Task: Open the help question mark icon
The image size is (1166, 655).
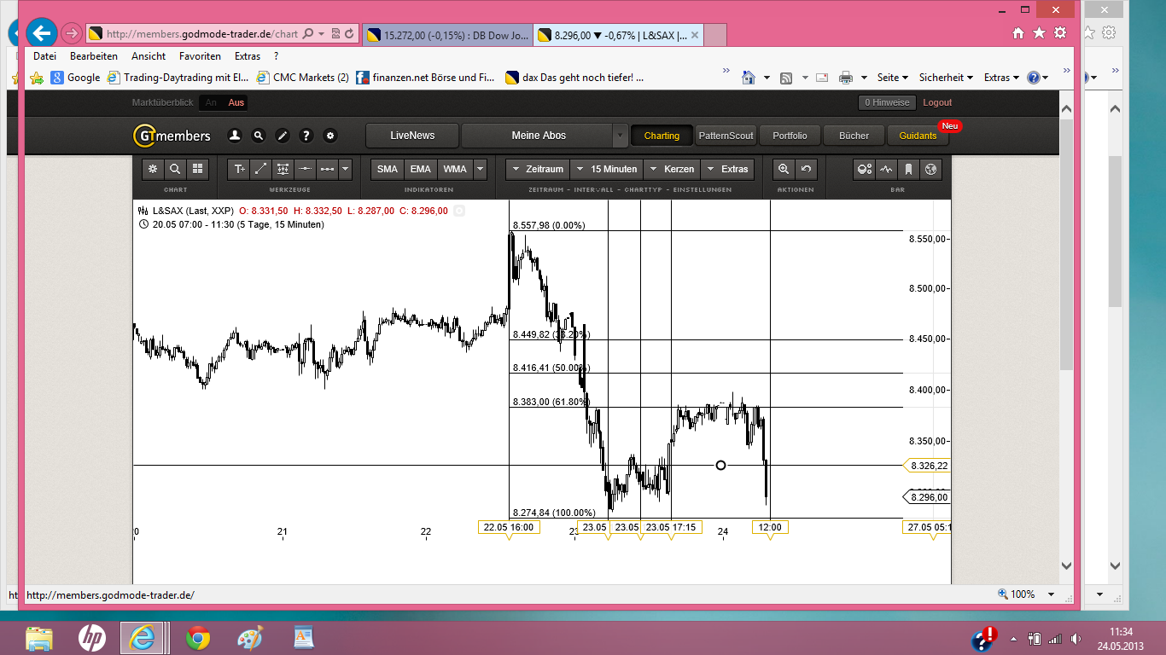Action: pyautogui.click(x=306, y=136)
